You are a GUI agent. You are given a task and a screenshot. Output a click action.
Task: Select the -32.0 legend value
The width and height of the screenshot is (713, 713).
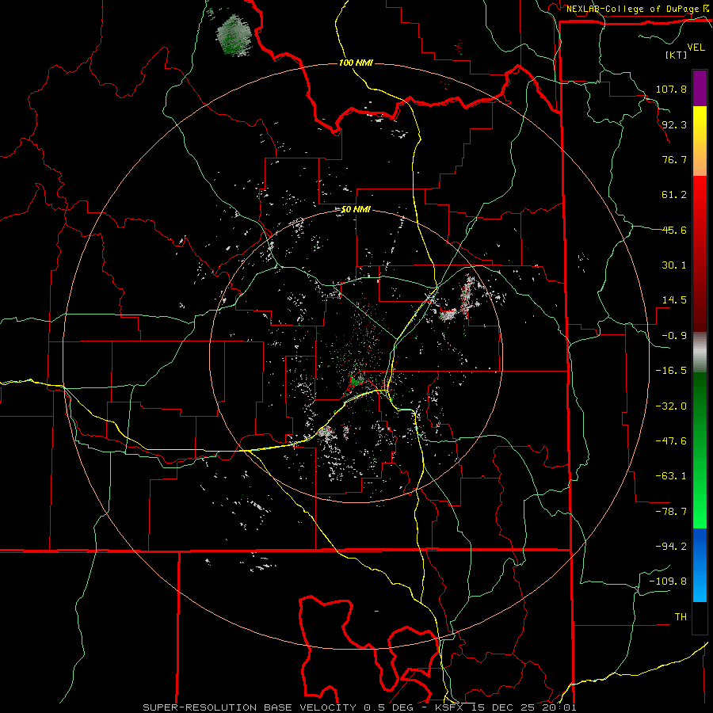coord(671,406)
